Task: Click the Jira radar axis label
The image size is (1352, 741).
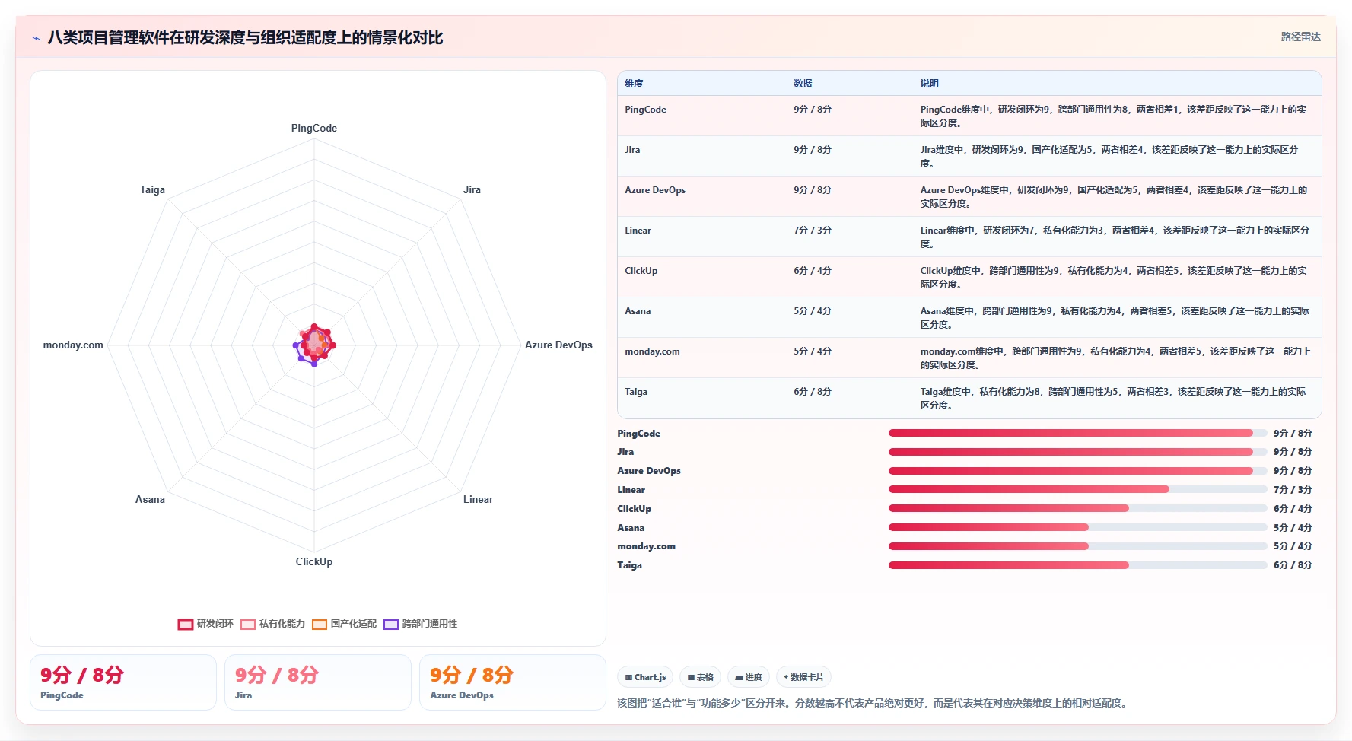Action: coord(472,189)
